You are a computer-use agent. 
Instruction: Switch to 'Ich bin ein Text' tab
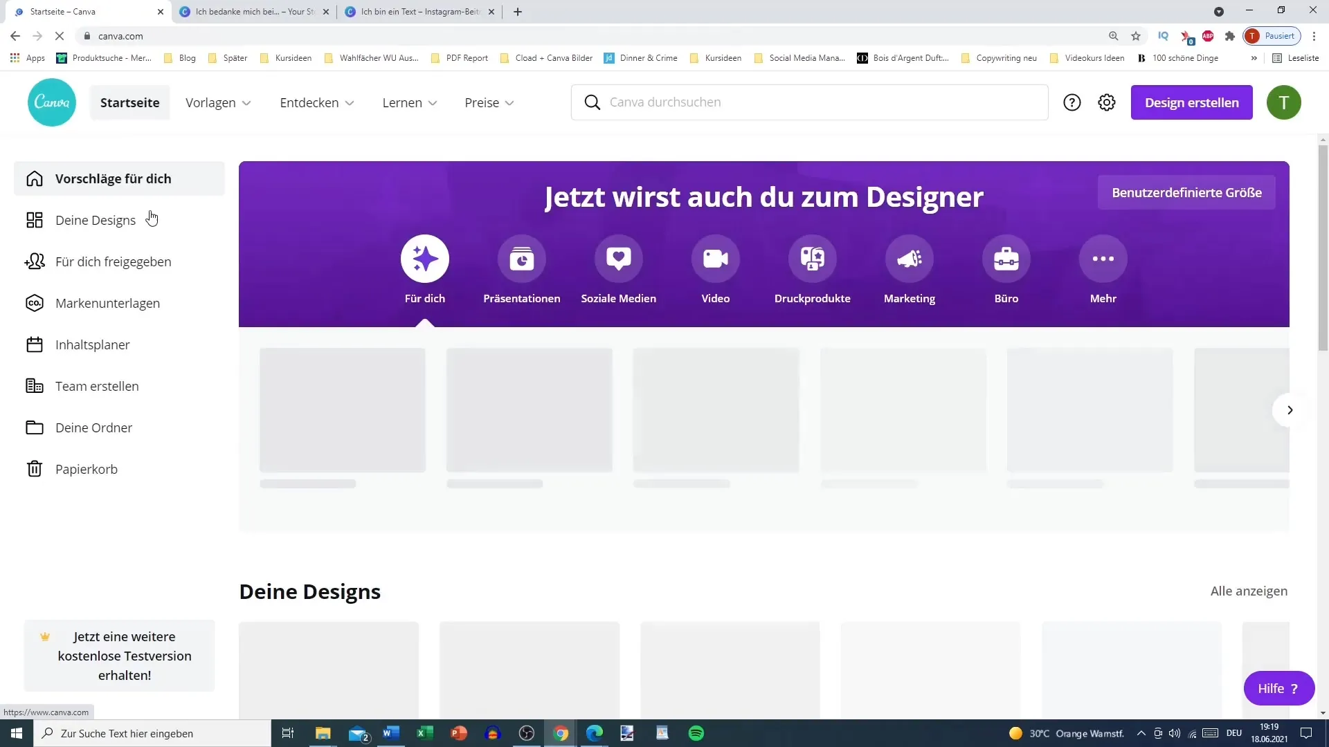pos(419,12)
